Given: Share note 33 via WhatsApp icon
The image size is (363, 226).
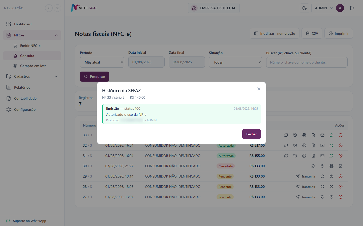Looking at the screenshot, I should point(331,135).
